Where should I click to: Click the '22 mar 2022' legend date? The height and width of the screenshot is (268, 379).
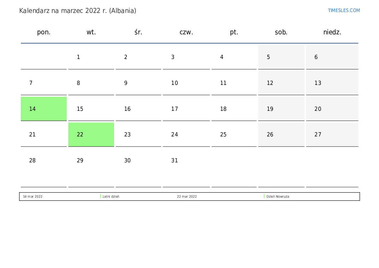187,197
